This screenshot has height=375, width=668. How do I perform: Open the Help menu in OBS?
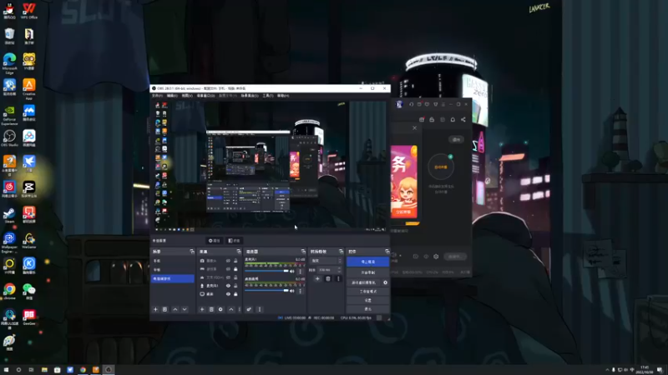point(283,96)
